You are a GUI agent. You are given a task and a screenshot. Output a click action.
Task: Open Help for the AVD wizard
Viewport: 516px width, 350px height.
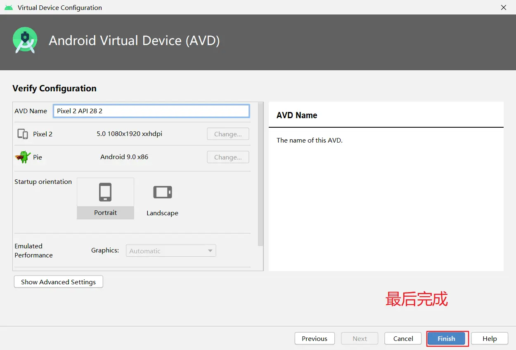[x=490, y=338]
